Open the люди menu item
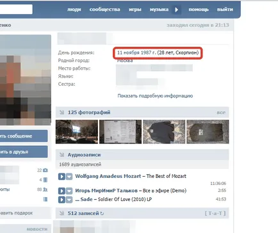This screenshot has width=278, height=233. [74, 10]
